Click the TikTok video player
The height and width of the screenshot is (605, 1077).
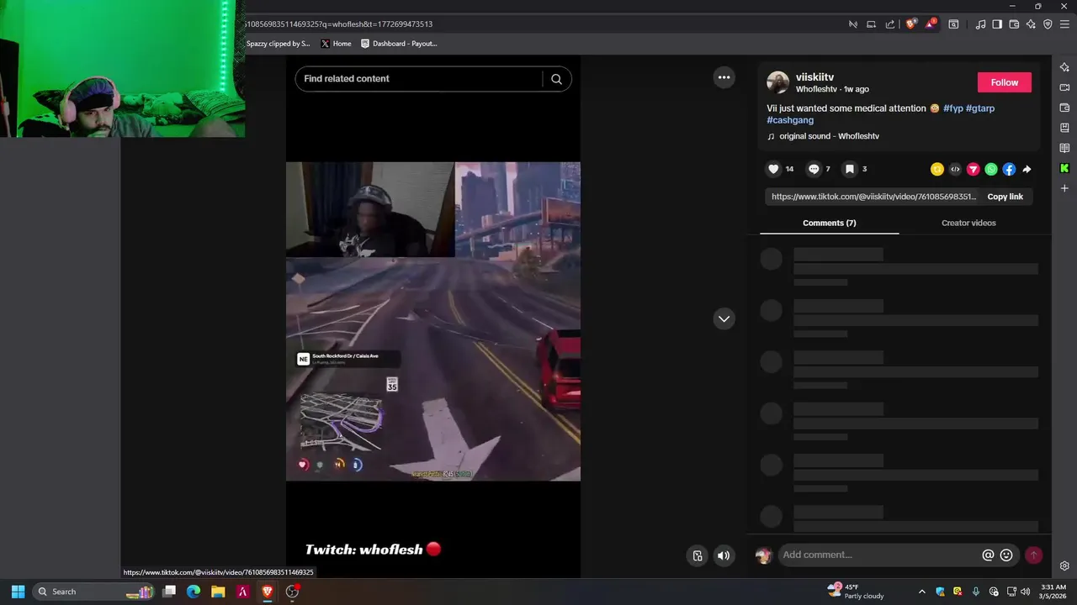pyautogui.click(x=433, y=321)
